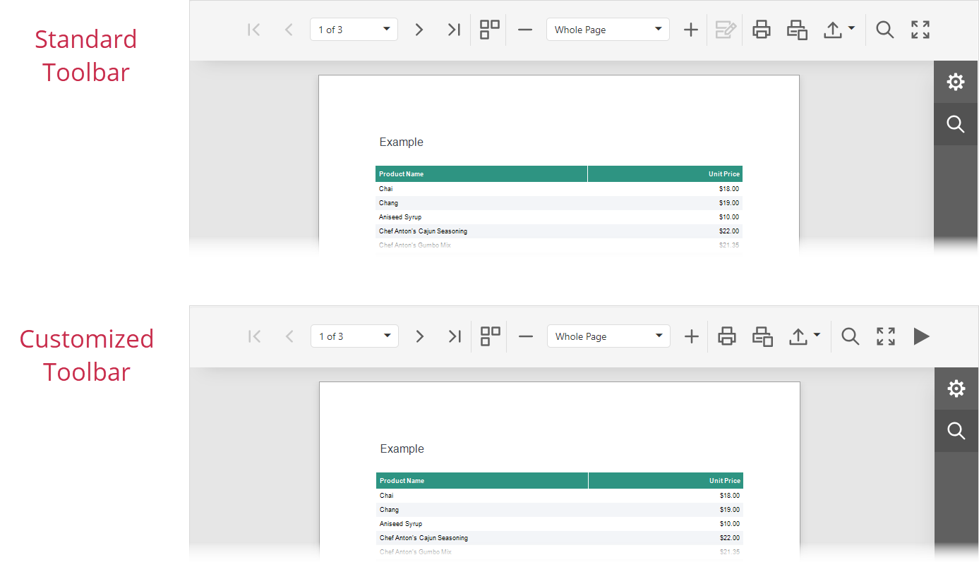The image size is (979, 562).
Task: Open settings gear in lower viewer side panel
Action: tap(956, 389)
